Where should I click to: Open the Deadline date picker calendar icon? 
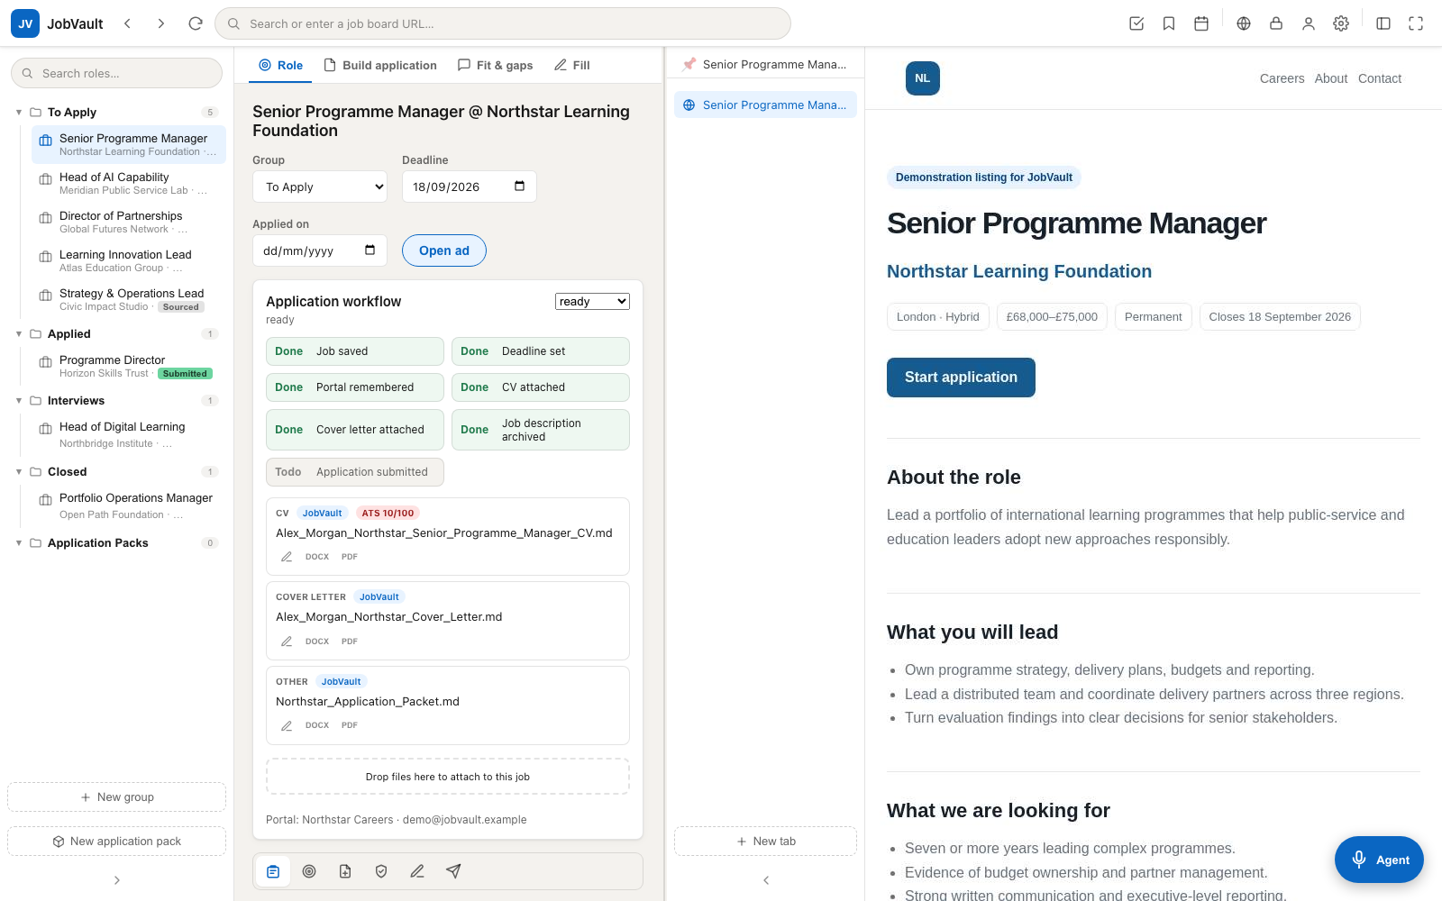tap(519, 187)
